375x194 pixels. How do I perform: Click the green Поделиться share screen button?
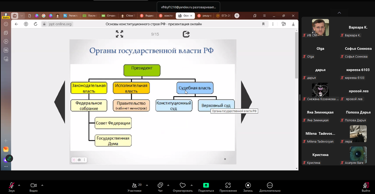[x=206, y=186]
